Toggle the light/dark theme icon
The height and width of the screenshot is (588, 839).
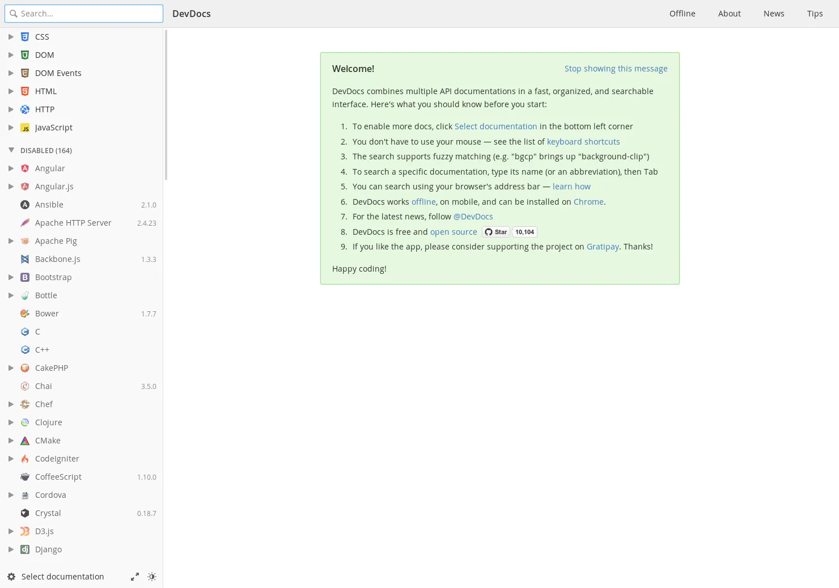(152, 577)
